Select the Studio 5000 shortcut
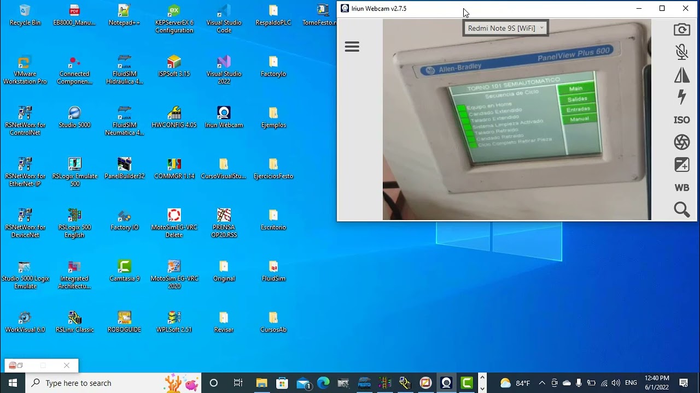The image size is (700, 393). pos(74,117)
